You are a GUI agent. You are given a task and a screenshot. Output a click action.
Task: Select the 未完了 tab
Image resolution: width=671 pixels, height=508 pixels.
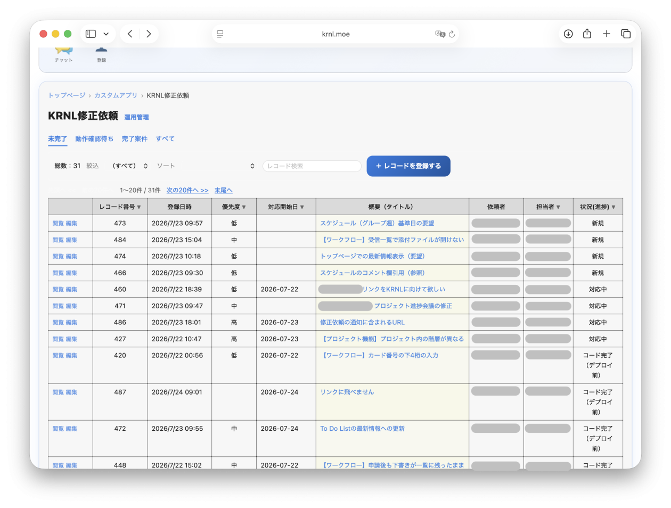click(58, 138)
